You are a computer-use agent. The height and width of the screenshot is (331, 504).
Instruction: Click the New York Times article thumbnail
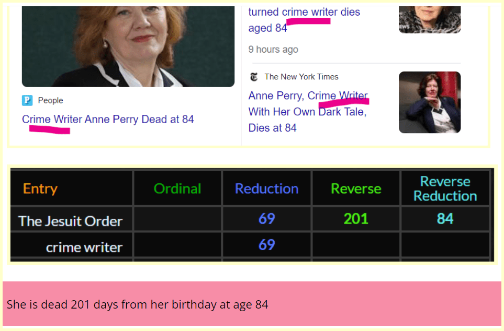429,102
